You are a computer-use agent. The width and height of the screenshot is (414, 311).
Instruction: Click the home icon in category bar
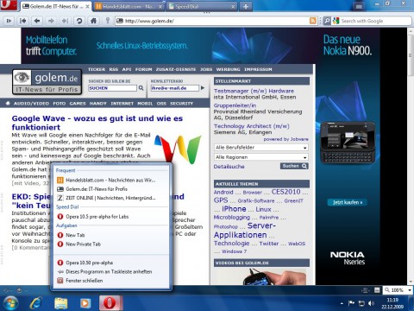tap(8, 104)
